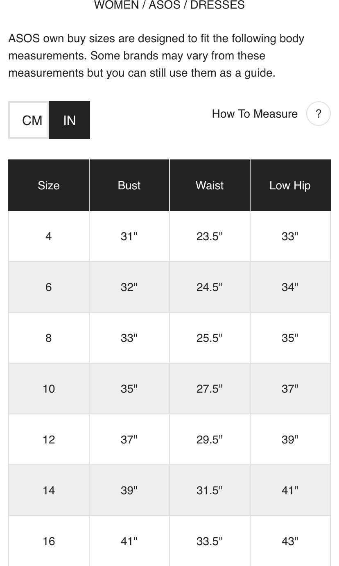Select the IN unit toggle
The width and height of the screenshot is (339, 566).
70,120
